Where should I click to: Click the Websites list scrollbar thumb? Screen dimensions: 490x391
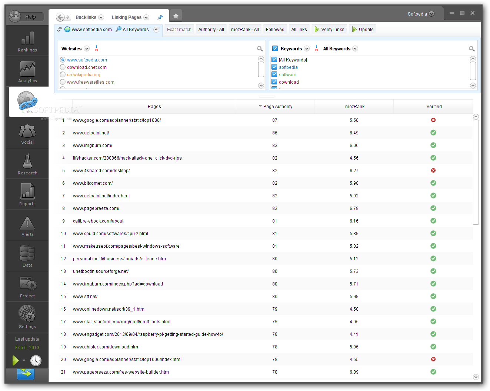261,69
